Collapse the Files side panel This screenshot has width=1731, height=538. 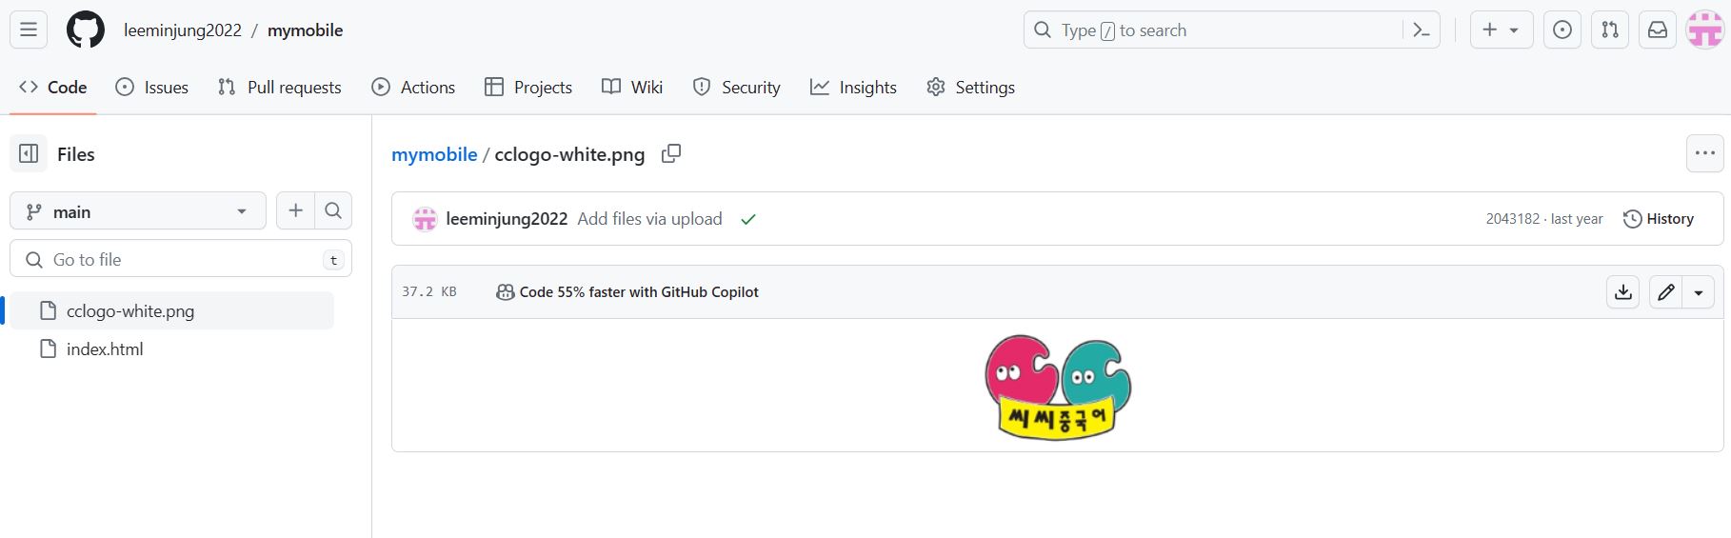(x=29, y=153)
